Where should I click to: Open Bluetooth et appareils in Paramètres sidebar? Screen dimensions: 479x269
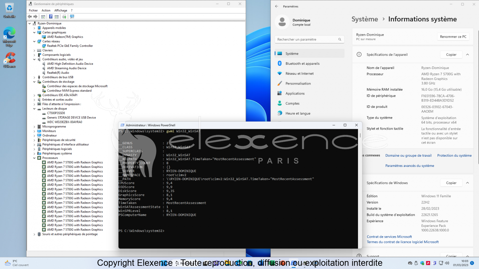(309, 64)
